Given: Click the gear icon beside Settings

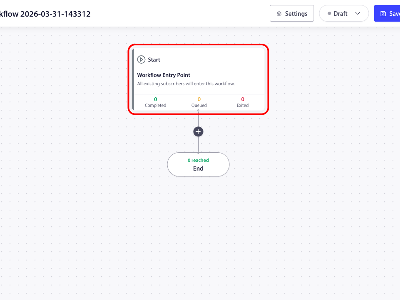Looking at the screenshot, I should [279, 14].
